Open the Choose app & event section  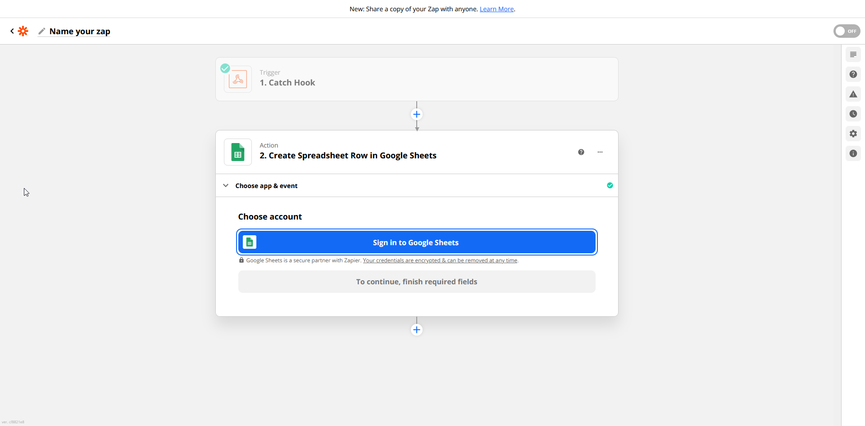(x=417, y=185)
